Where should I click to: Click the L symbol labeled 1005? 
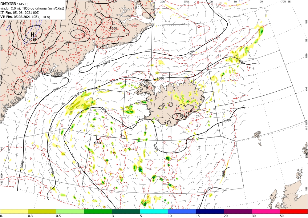pyautogui.click(x=114, y=23)
